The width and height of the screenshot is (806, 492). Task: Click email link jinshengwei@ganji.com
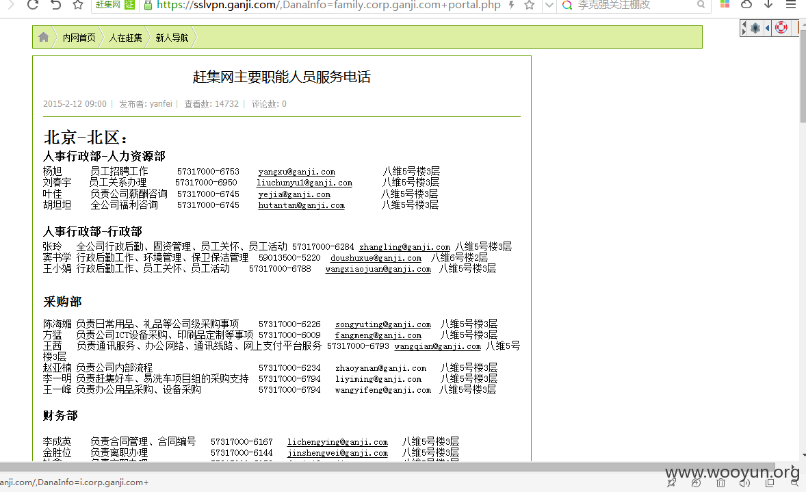pos(337,453)
